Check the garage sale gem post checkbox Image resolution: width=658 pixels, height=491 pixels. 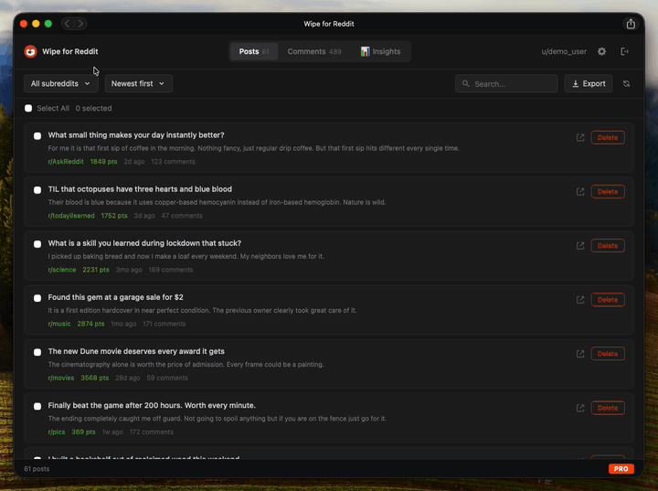click(37, 298)
